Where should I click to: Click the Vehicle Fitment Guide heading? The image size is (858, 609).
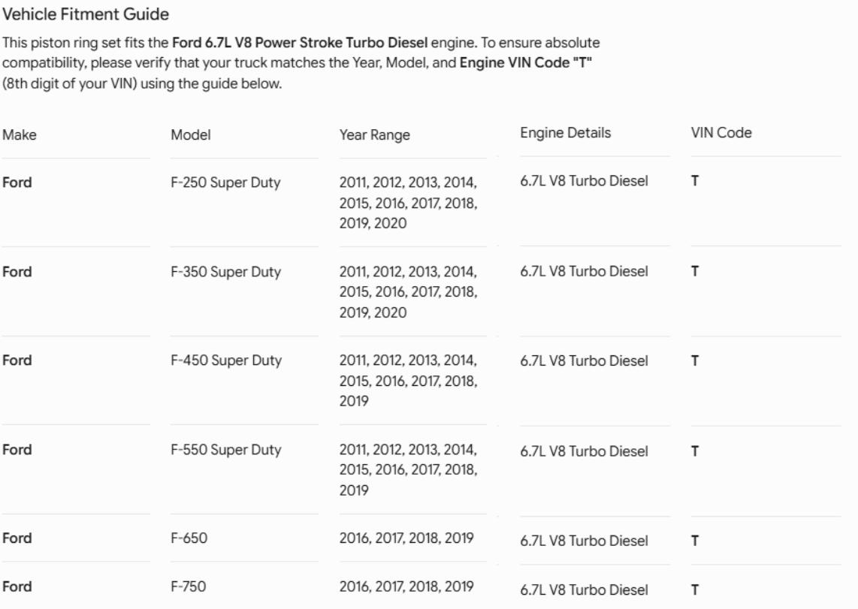click(86, 14)
